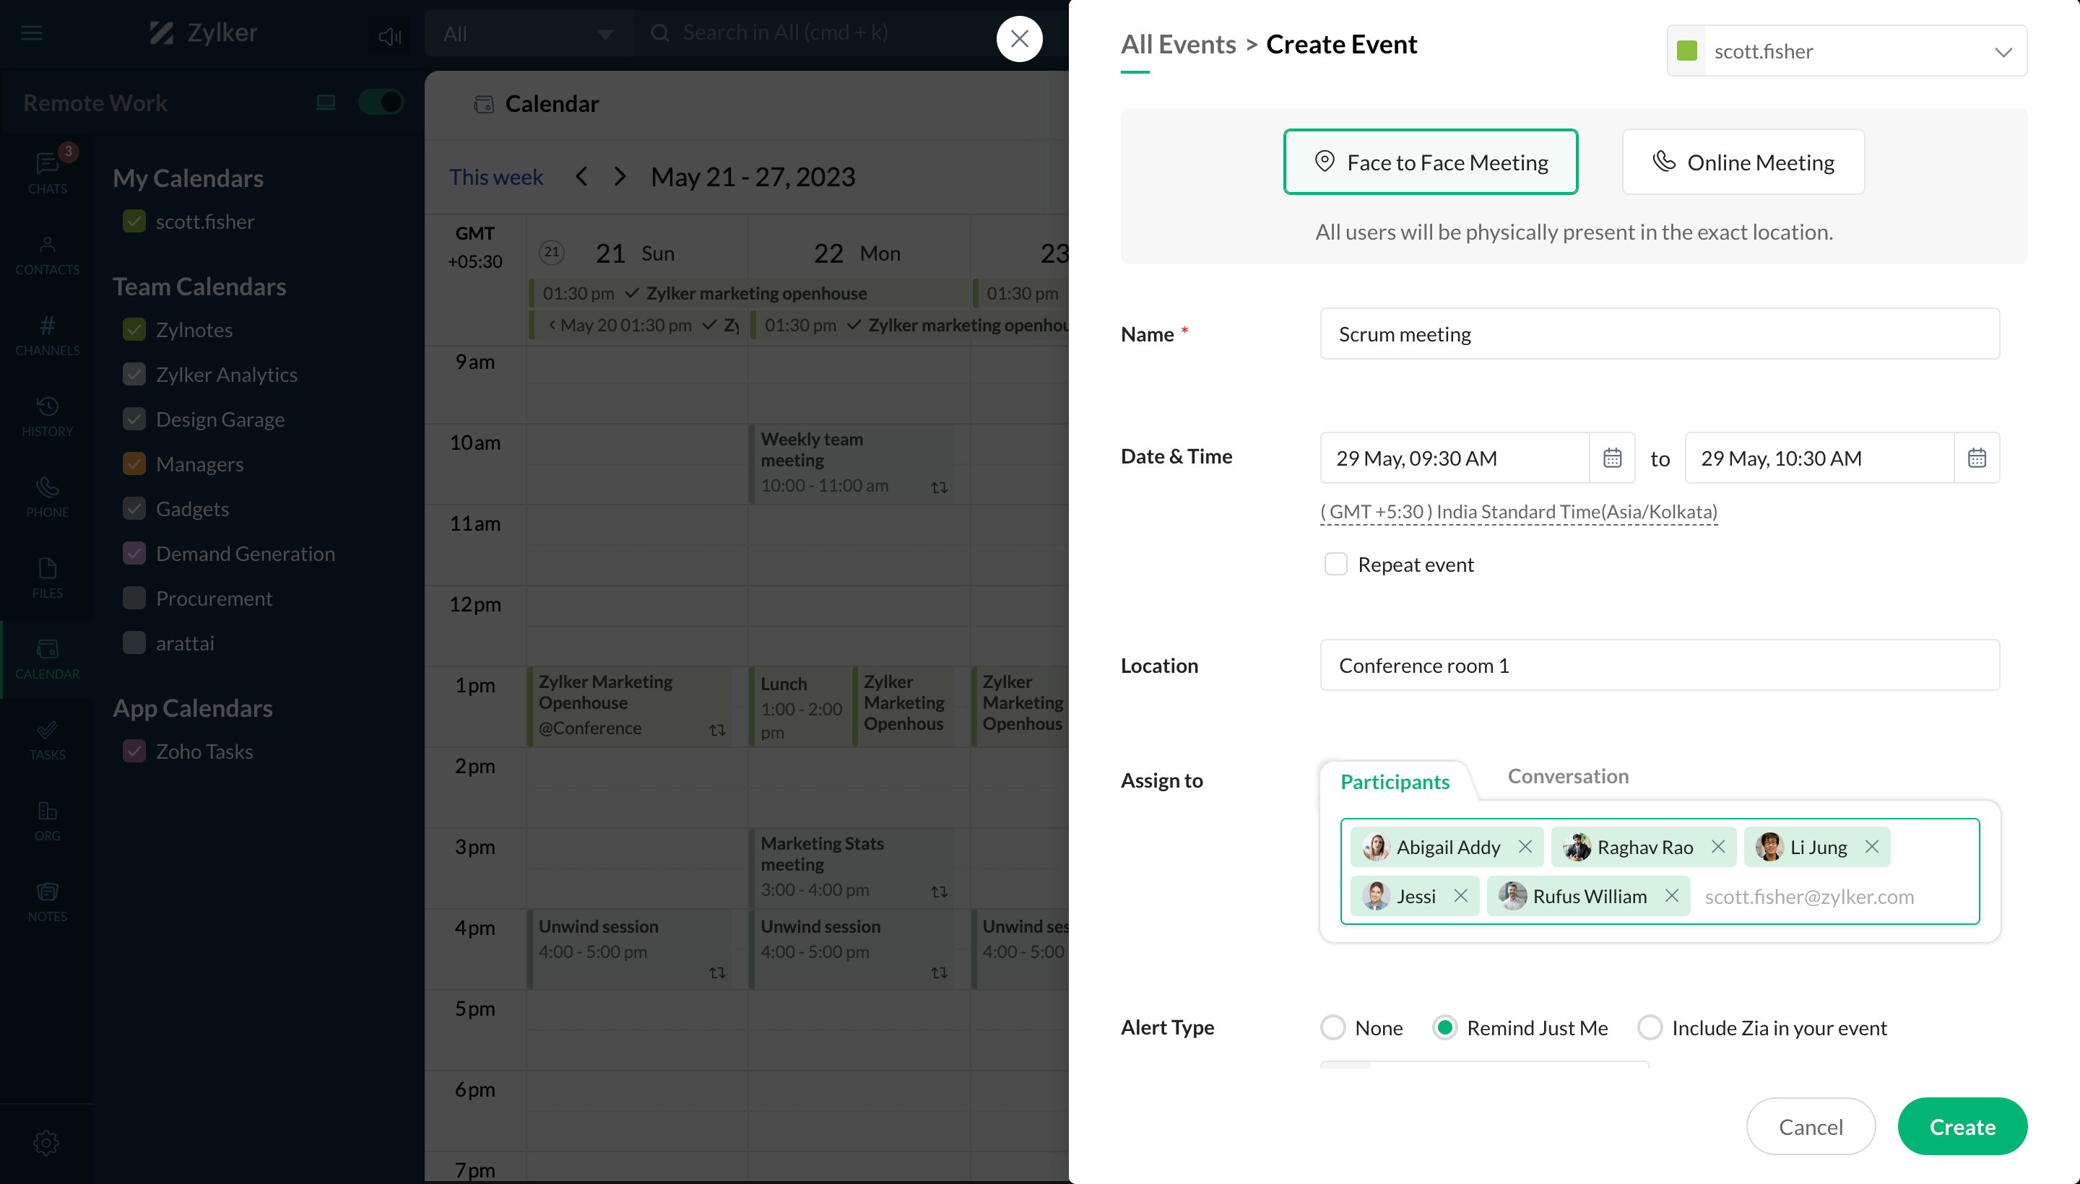Close the Create Event panel
The width and height of the screenshot is (2080, 1184).
(1019, 38)
